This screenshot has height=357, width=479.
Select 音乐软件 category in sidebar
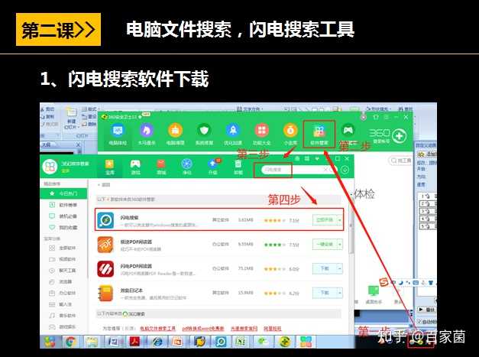(63, 316)
